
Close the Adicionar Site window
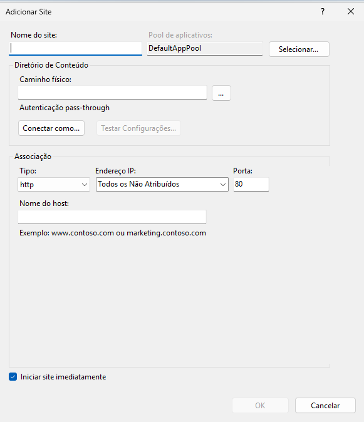tap(351, 11)
